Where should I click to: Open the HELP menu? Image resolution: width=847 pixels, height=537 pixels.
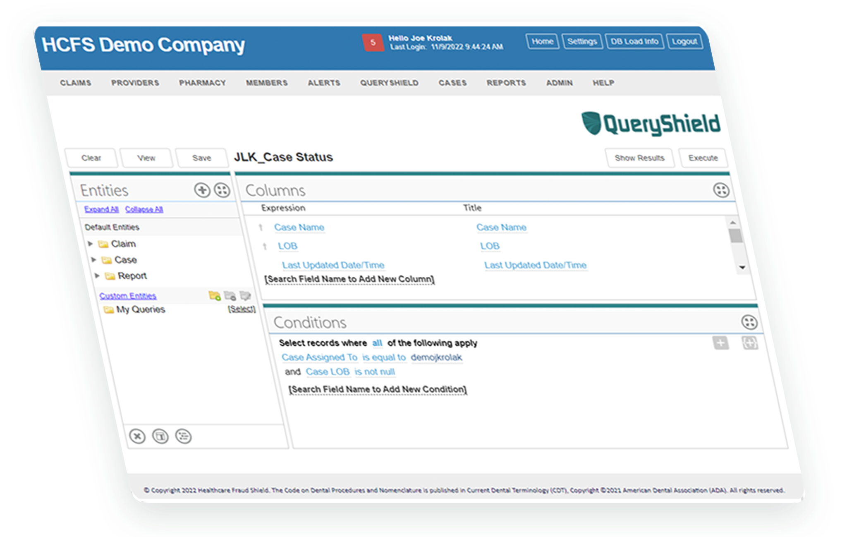(x=603, y=83)
